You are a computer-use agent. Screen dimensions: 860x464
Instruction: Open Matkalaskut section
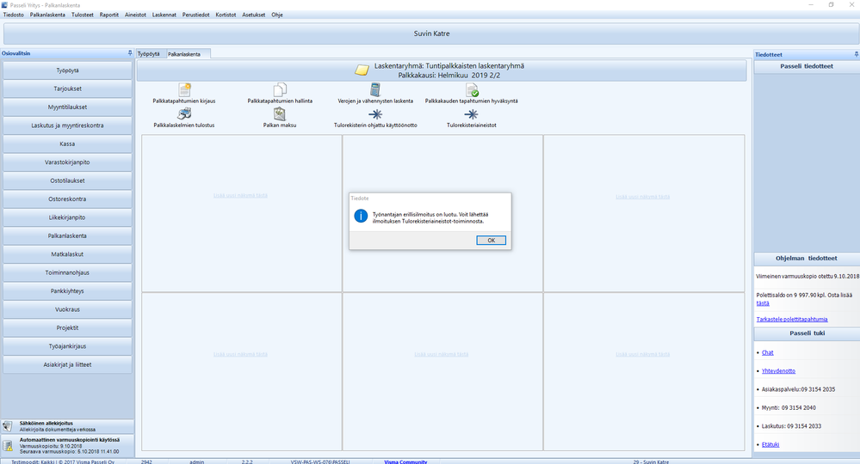point(67,254)
